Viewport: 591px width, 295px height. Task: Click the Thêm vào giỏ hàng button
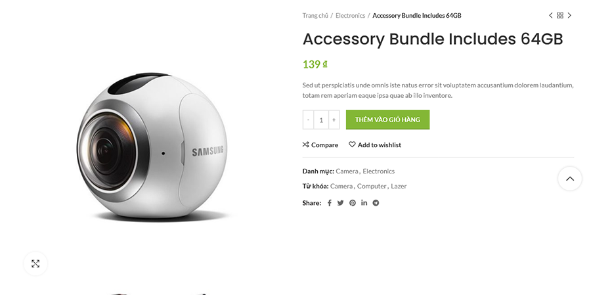coord(387,120)
